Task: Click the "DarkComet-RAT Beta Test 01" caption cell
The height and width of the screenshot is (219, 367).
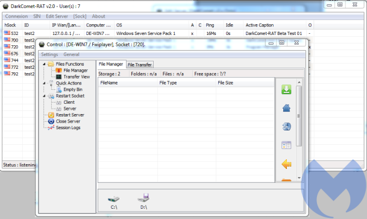Action: tap(274, 33)
